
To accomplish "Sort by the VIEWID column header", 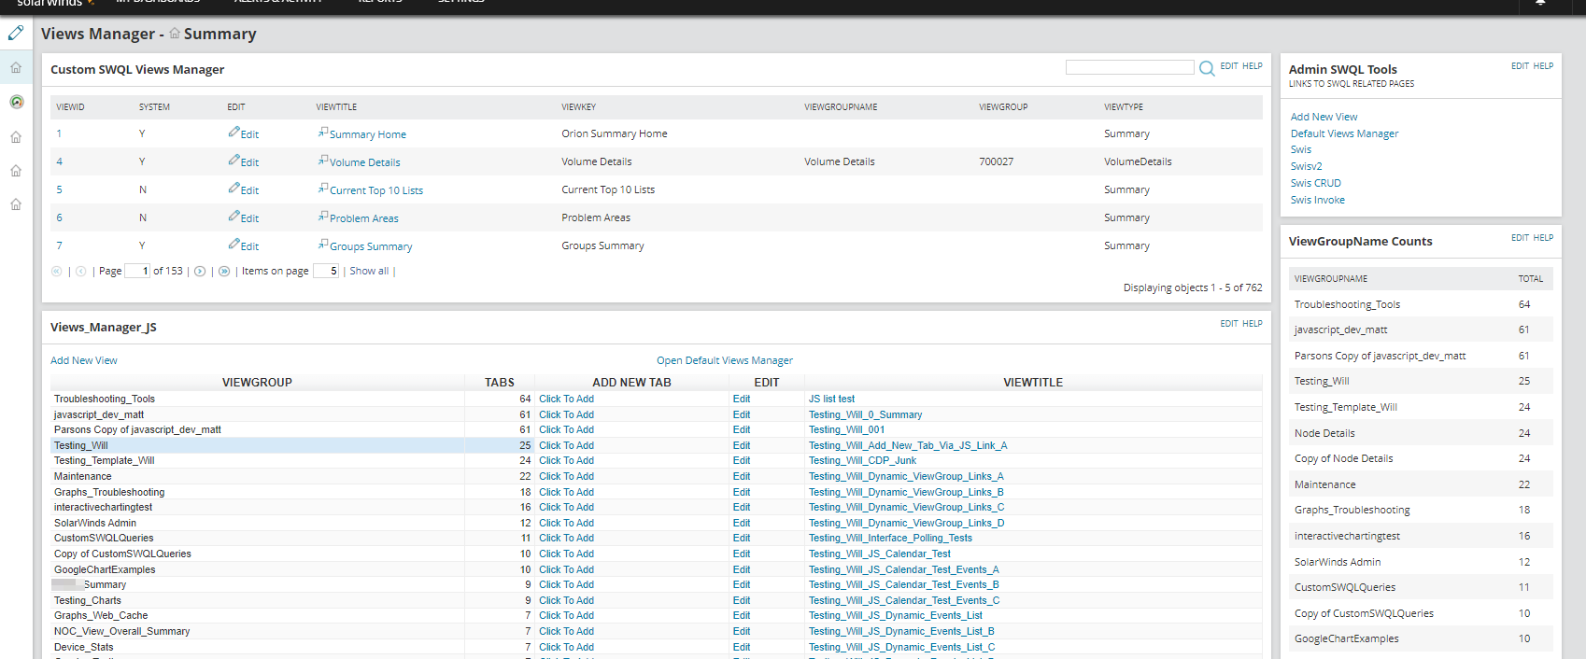I will (x=70, y=107).
